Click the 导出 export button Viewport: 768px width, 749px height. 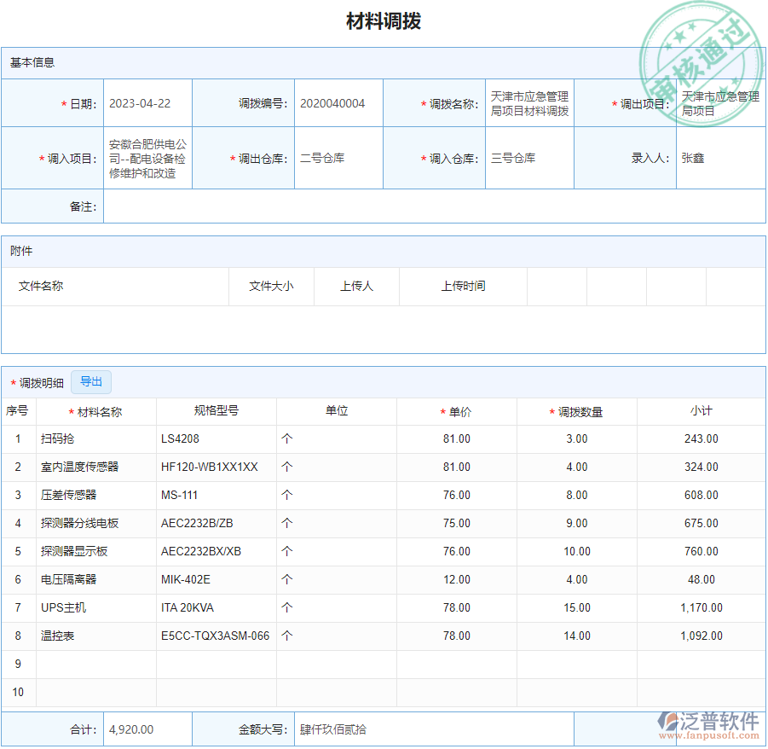click(x=91, y=381)
